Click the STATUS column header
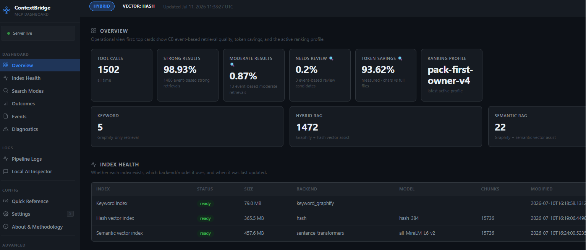 [205, 189]
